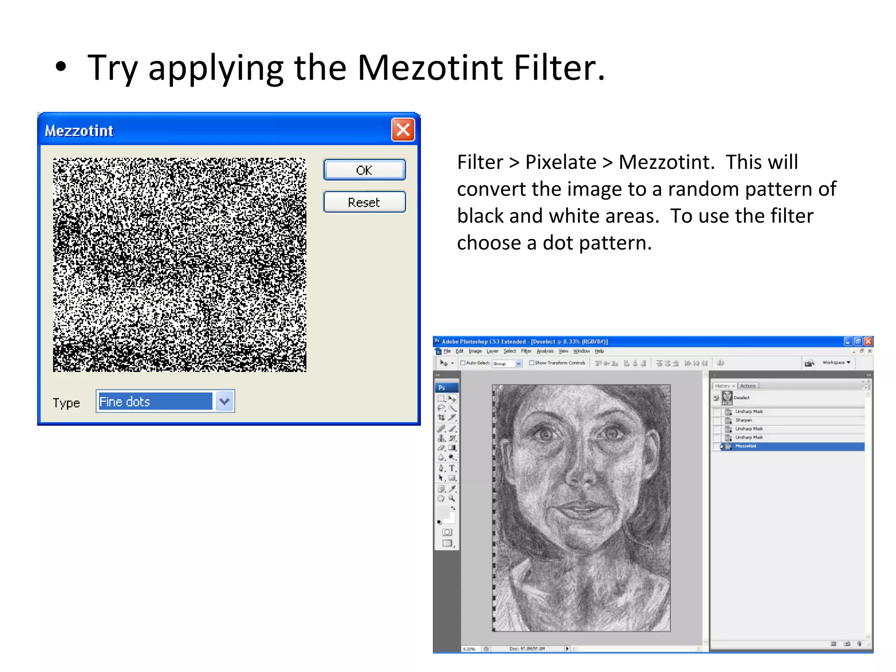The height and width of the screenshot is (672, 896).
Task: Switch to the Actions tab
Action: pyautogui.click(x=748, y=386)
